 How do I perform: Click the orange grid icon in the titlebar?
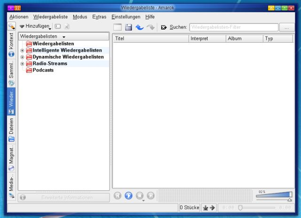(17, 8)
